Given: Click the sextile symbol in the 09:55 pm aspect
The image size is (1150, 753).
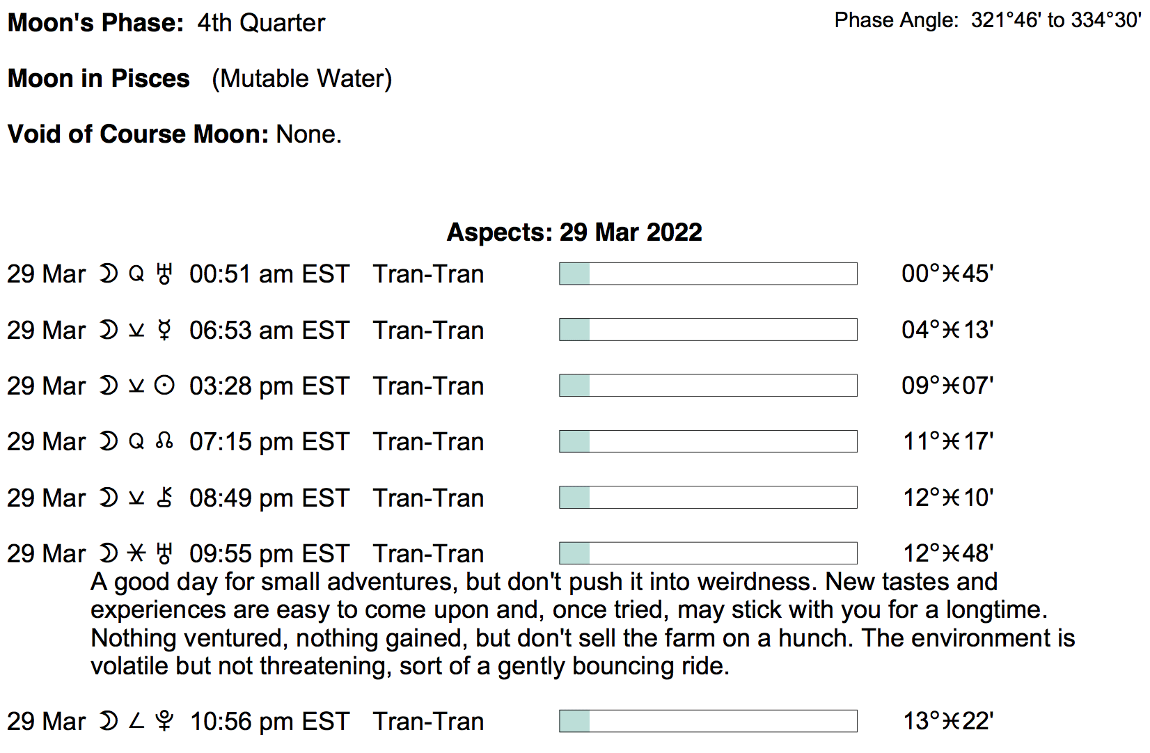Looking at the screenshot, I should pyautogui.click(x=137, y=553).
